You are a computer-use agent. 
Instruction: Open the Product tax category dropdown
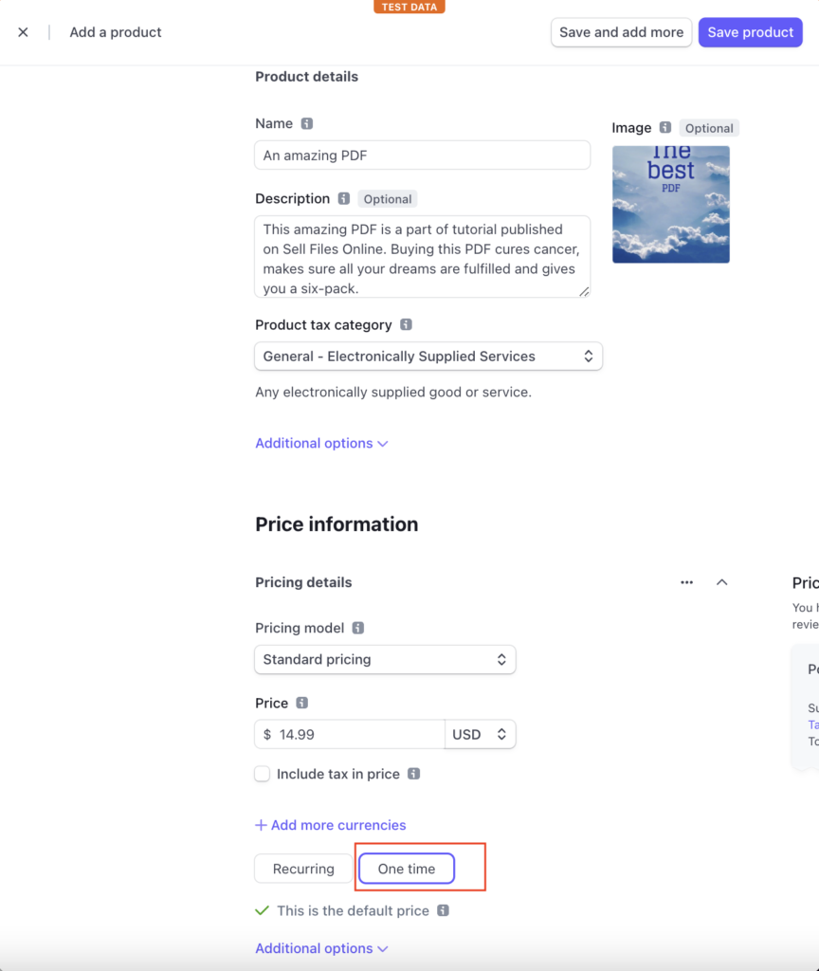428,357
